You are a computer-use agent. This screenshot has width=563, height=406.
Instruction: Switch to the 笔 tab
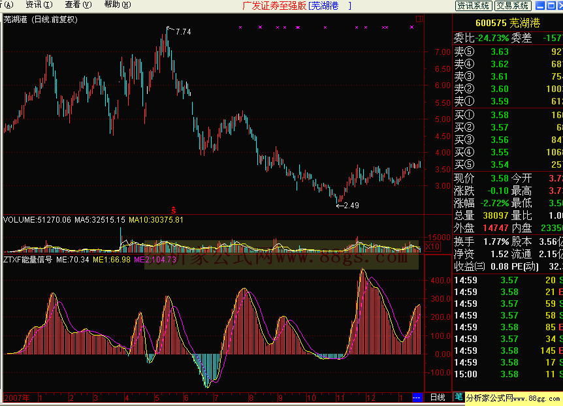click(458, 397)
